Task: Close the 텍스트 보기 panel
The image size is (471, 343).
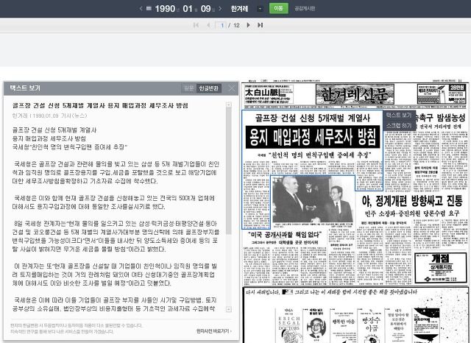Action: point(232,88)
